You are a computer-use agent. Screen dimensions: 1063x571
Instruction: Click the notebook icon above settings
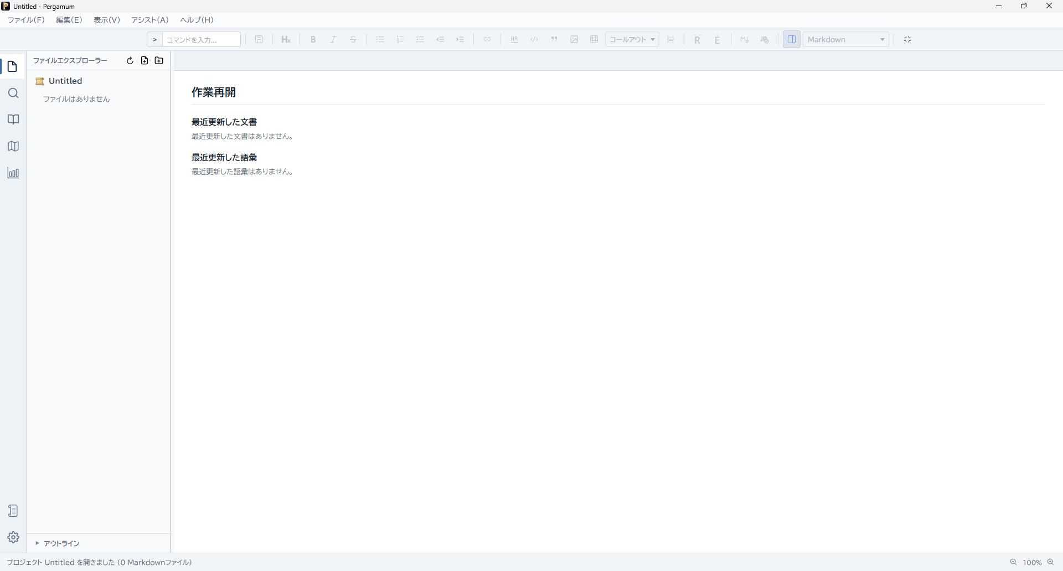point(13,511)
